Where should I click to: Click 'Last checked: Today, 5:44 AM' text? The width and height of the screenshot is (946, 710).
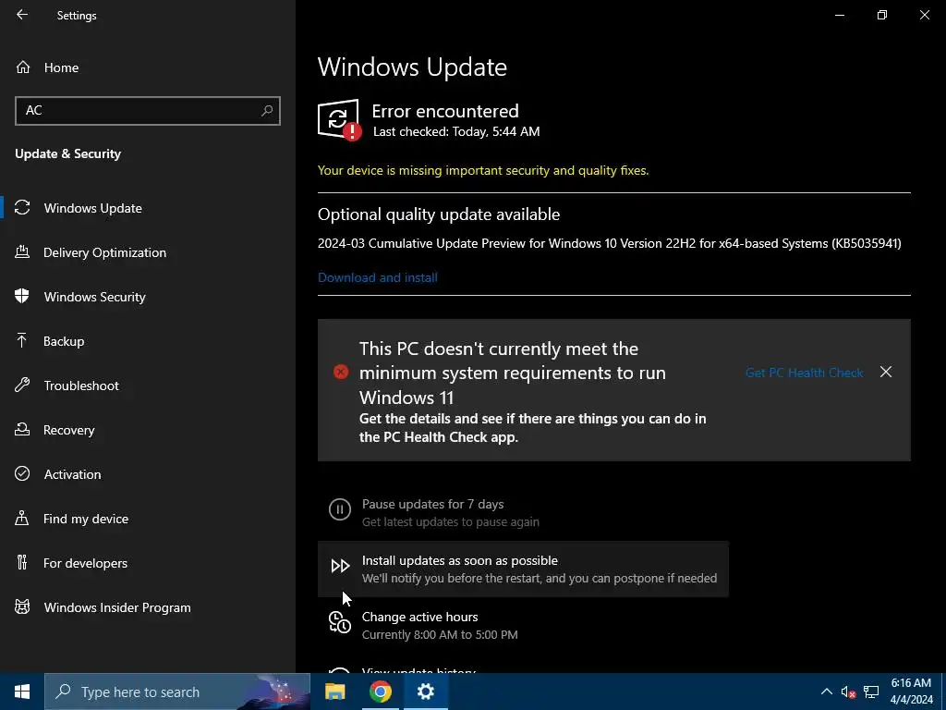pos(456,131)
